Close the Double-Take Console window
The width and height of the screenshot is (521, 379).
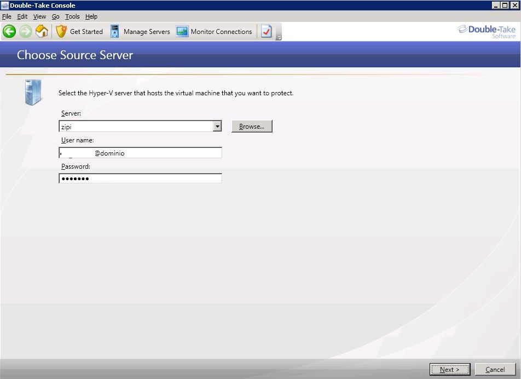[x=514, y=5]
